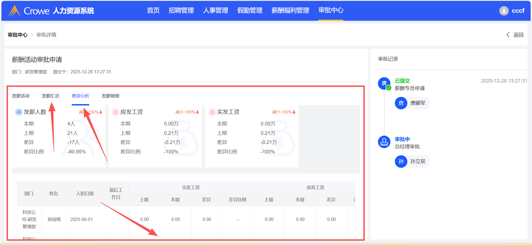The width and height of the screenshot is (532, 245).
Task: Click the 已提交 step avatar 唐
Action: click(384, 83)
